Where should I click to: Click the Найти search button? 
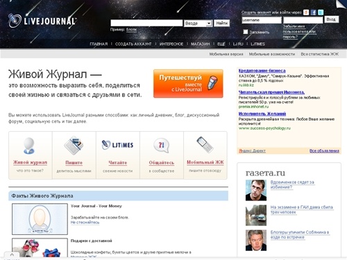[x=221, y=23]
